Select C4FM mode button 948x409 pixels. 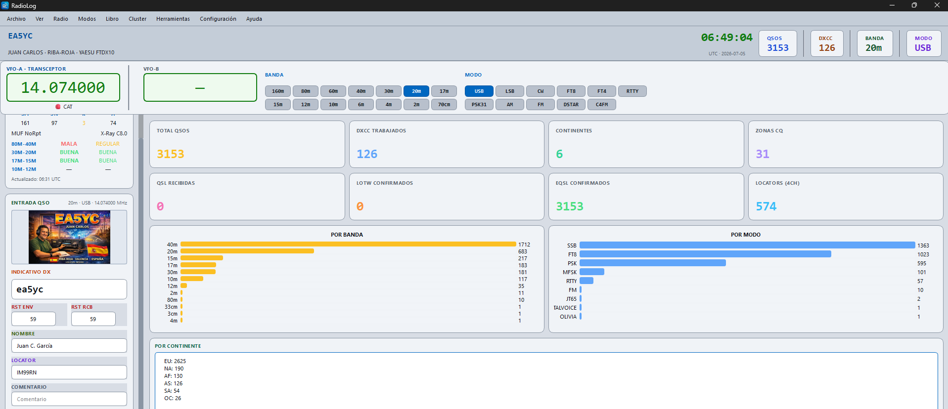point(602,104)
